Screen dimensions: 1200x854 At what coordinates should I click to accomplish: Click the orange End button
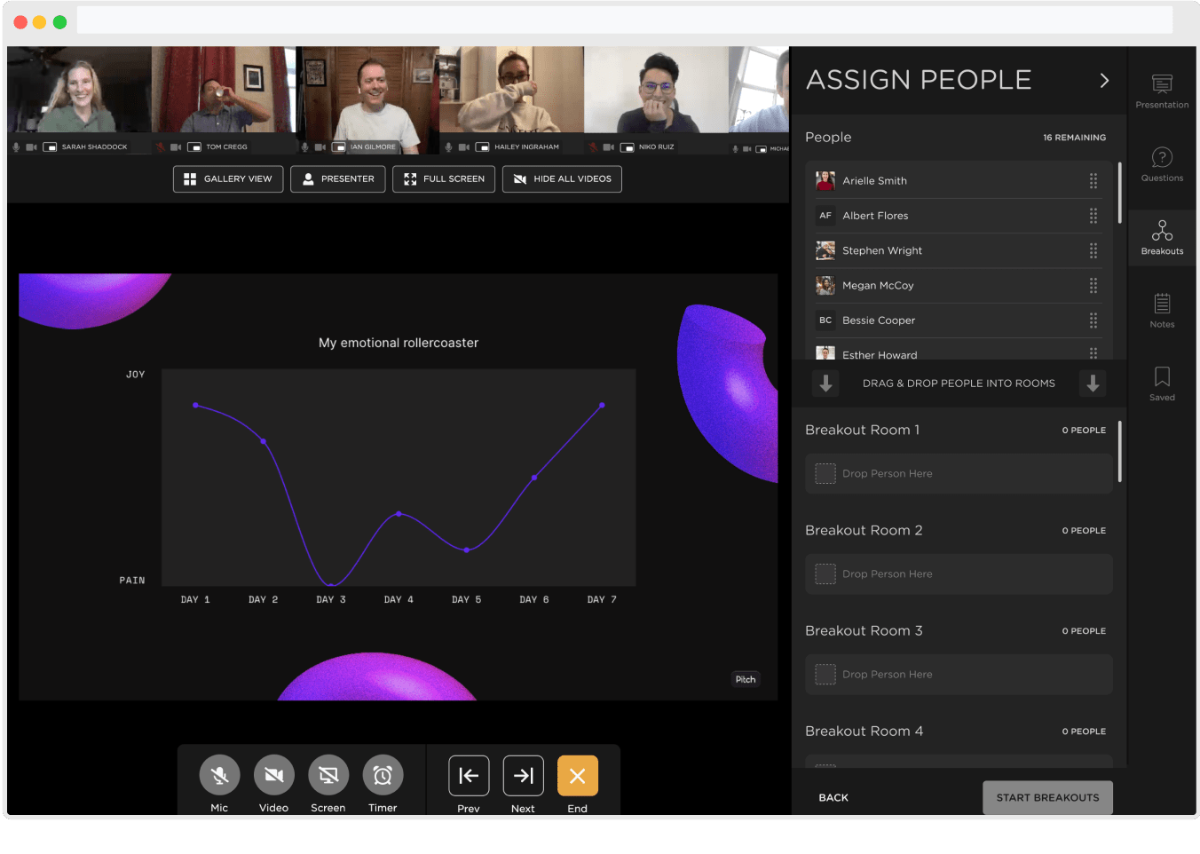coord(577,776)
